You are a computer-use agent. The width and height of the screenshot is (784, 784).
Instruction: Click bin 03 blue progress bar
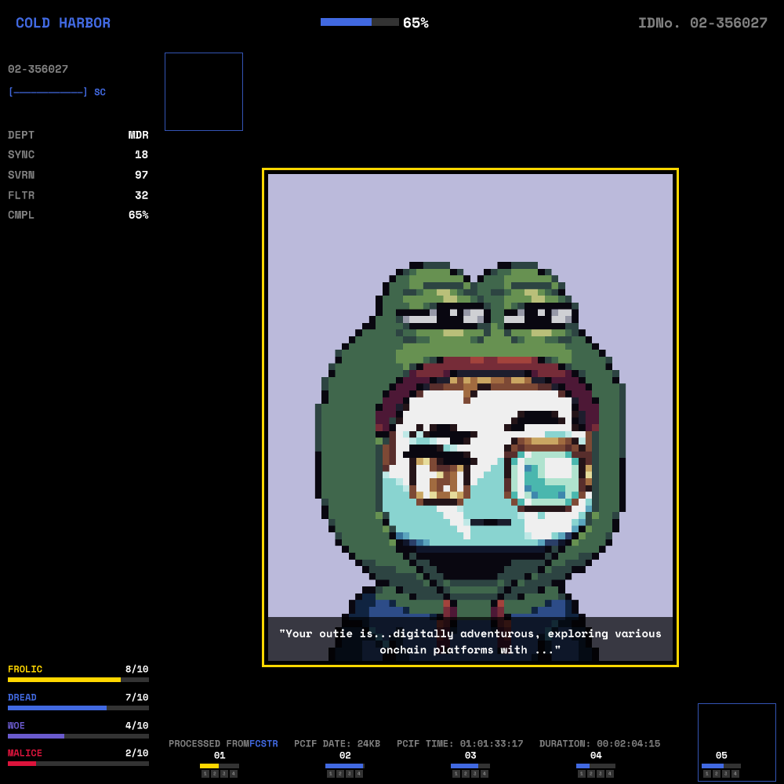470,766
